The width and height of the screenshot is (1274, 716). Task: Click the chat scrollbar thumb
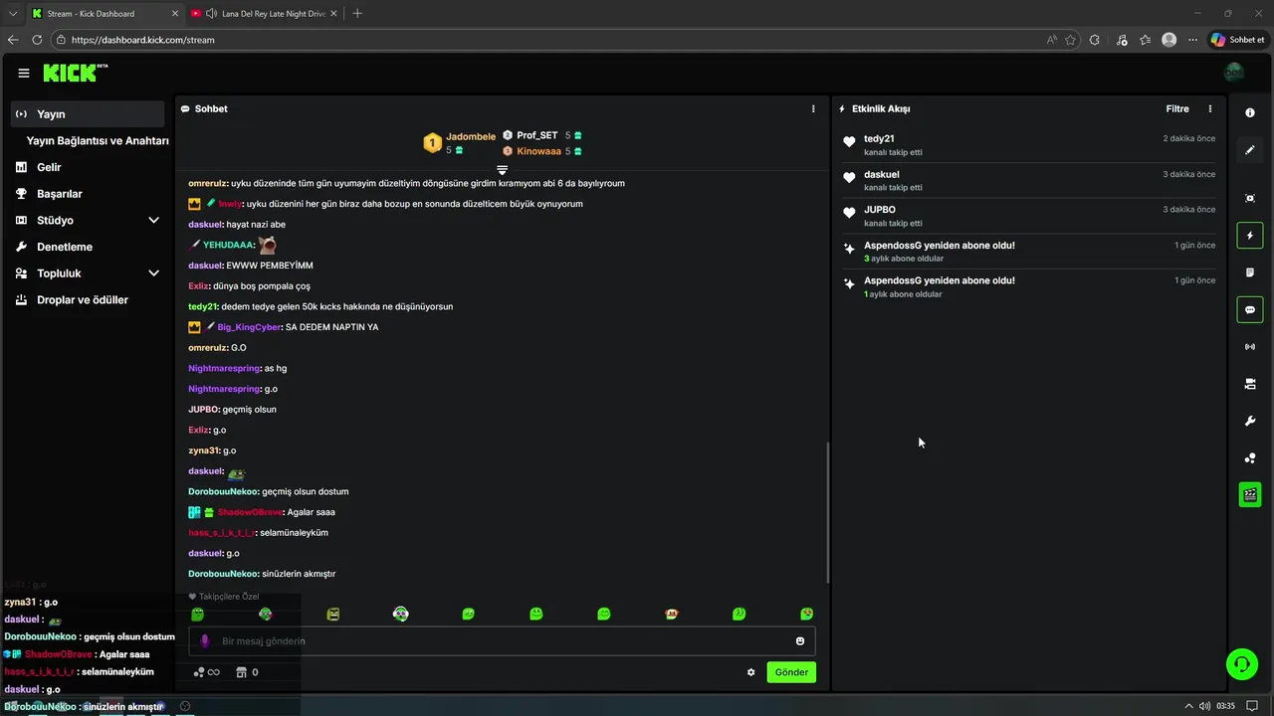pyautogui.click(x=828, y=512)
